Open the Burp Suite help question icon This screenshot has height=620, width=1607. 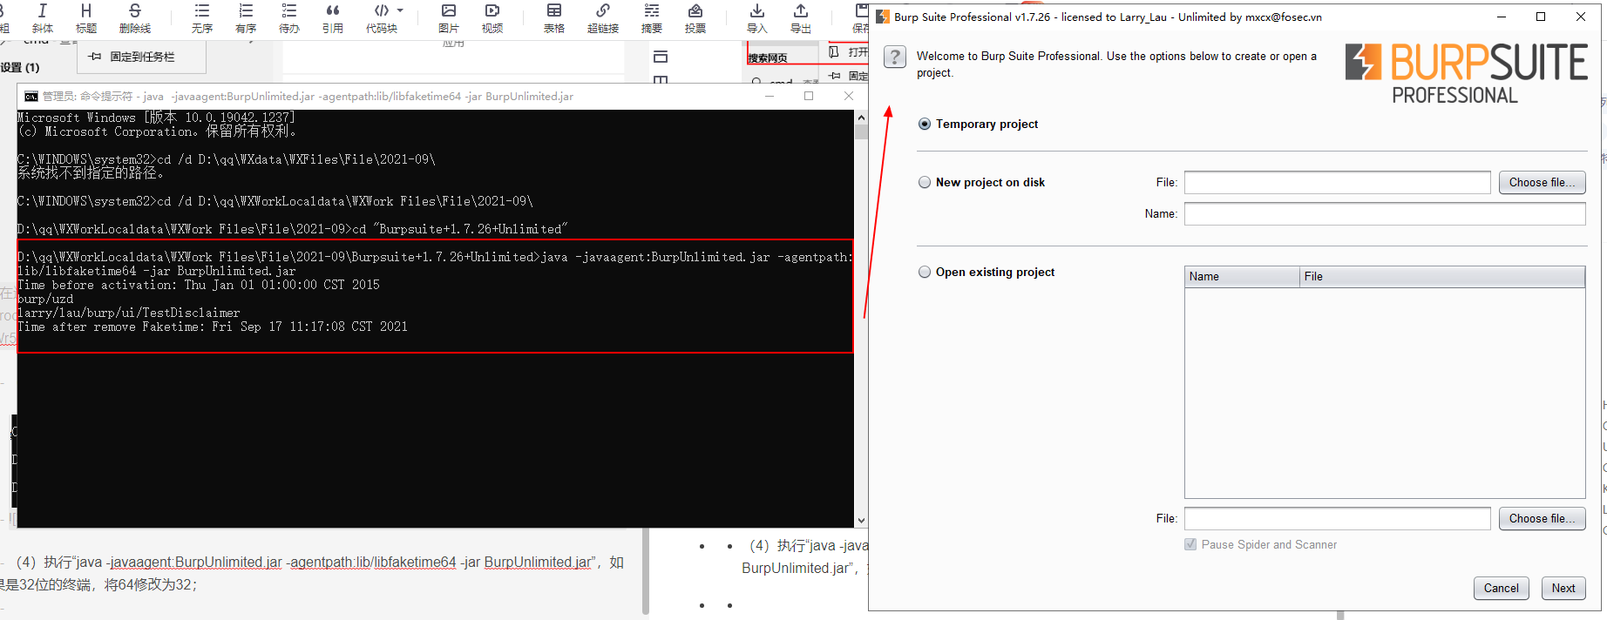pyautogui.click(x=895, y=57)
